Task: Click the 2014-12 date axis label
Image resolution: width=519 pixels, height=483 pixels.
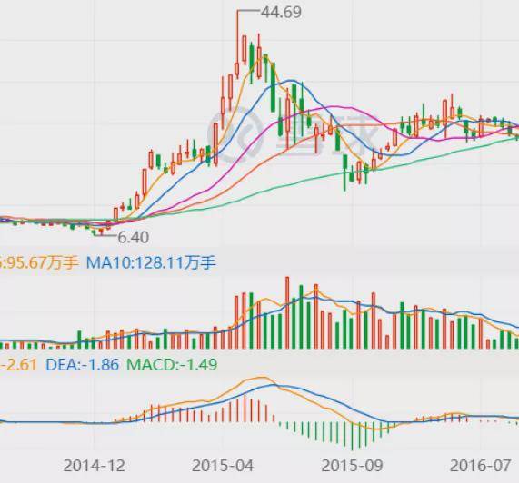Action: tap(95, 466)
